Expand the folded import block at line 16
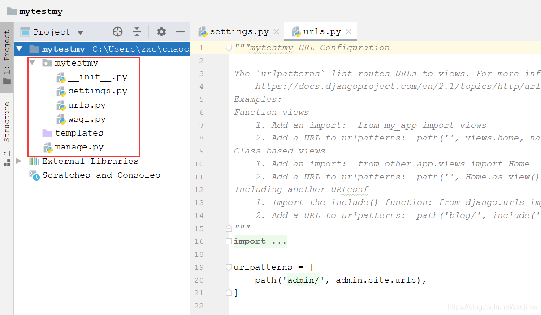Viewport: 541px width, 315px height. click(229, 241)
